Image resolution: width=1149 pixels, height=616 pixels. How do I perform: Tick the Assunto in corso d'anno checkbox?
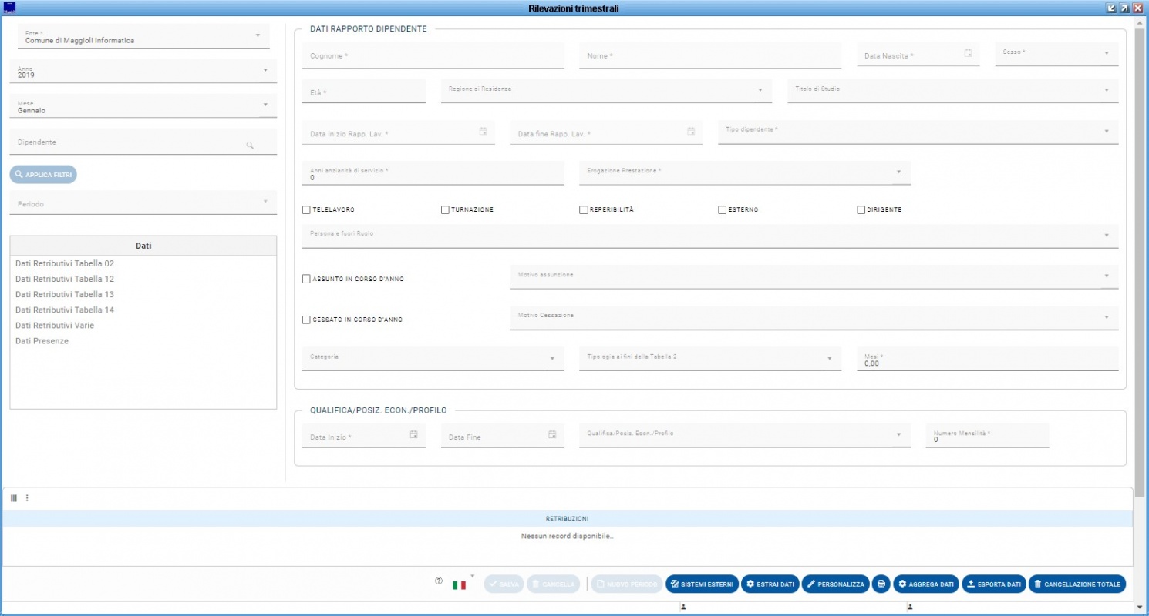coord(306,279)
